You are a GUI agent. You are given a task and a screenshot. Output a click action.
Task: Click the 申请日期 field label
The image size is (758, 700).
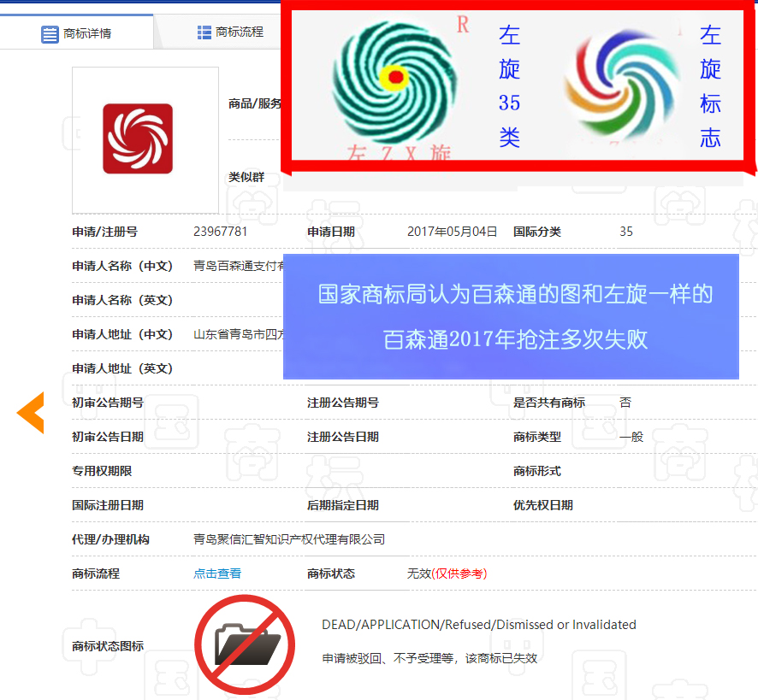point(331,232)
